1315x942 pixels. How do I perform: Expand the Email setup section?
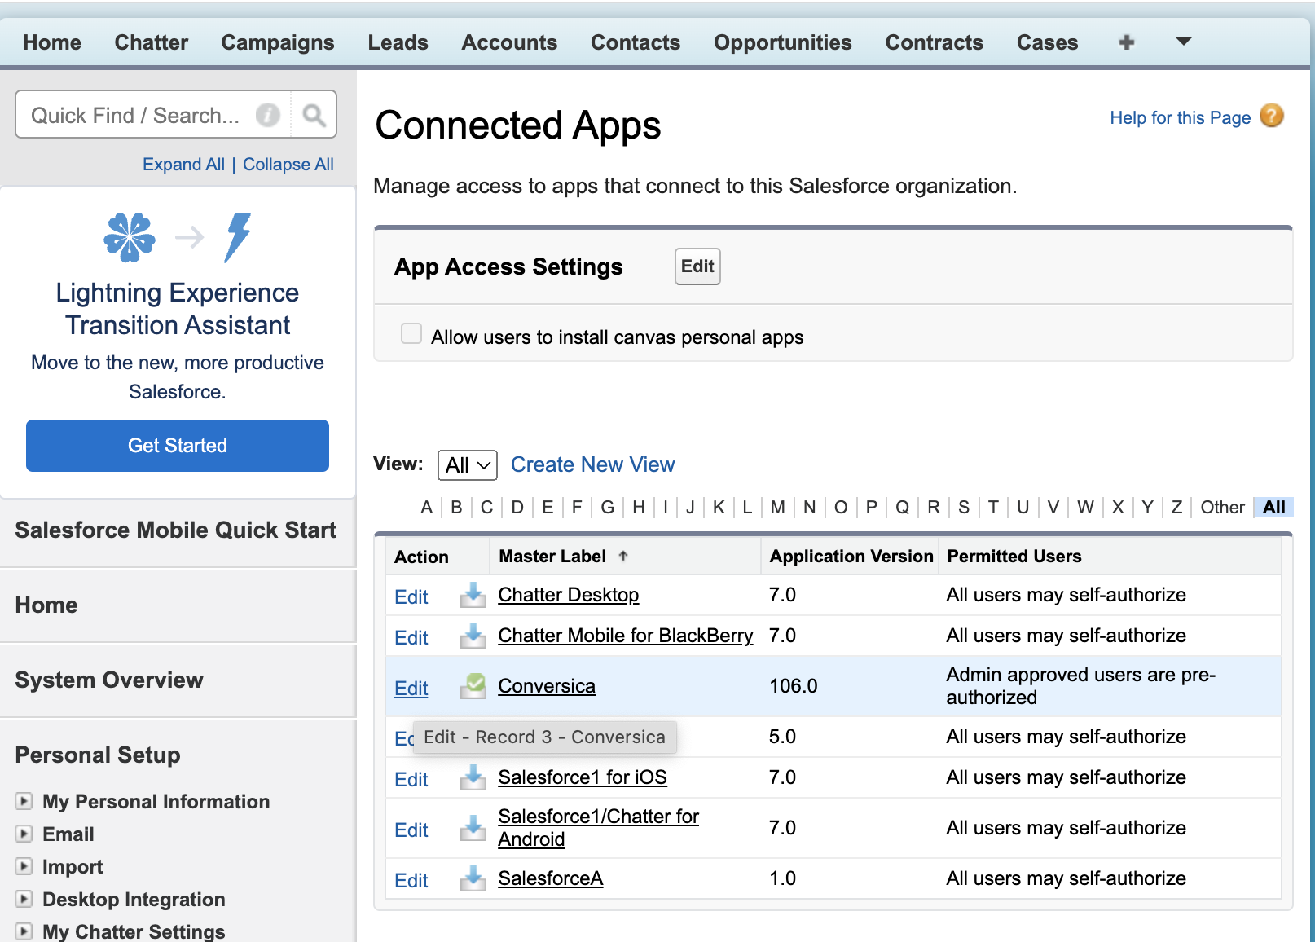click(x=24, y=834)
